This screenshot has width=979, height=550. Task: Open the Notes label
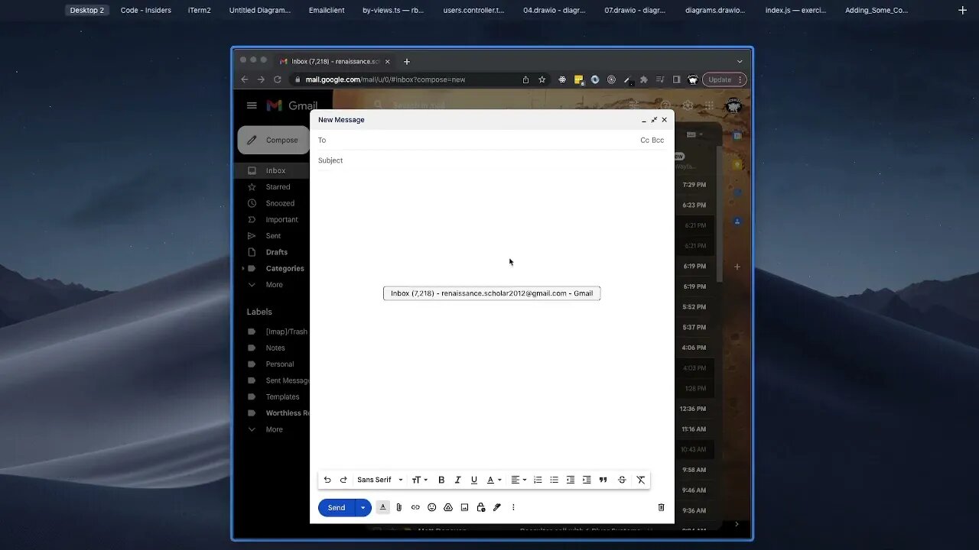pos(276,348)
